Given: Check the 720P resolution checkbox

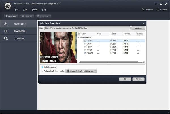Looking at the screenshot, I should click(85, 50).
